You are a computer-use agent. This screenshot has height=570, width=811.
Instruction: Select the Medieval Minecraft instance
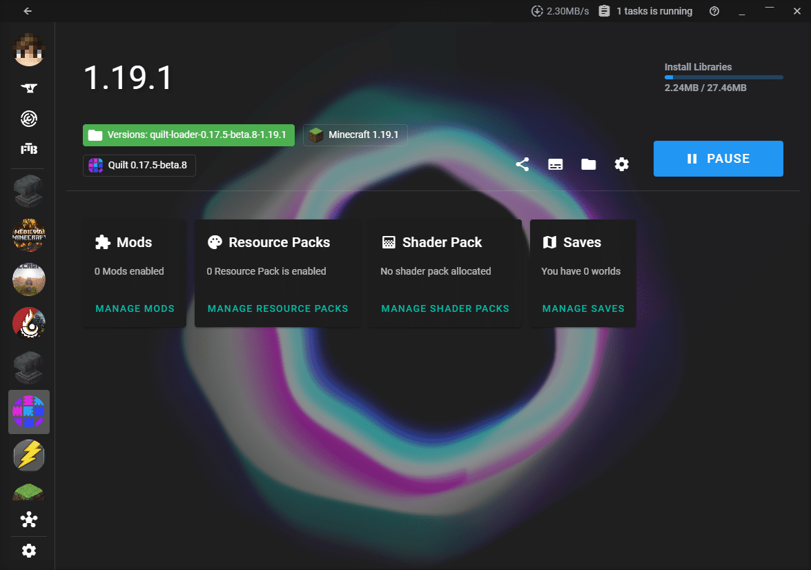point(29,235)
